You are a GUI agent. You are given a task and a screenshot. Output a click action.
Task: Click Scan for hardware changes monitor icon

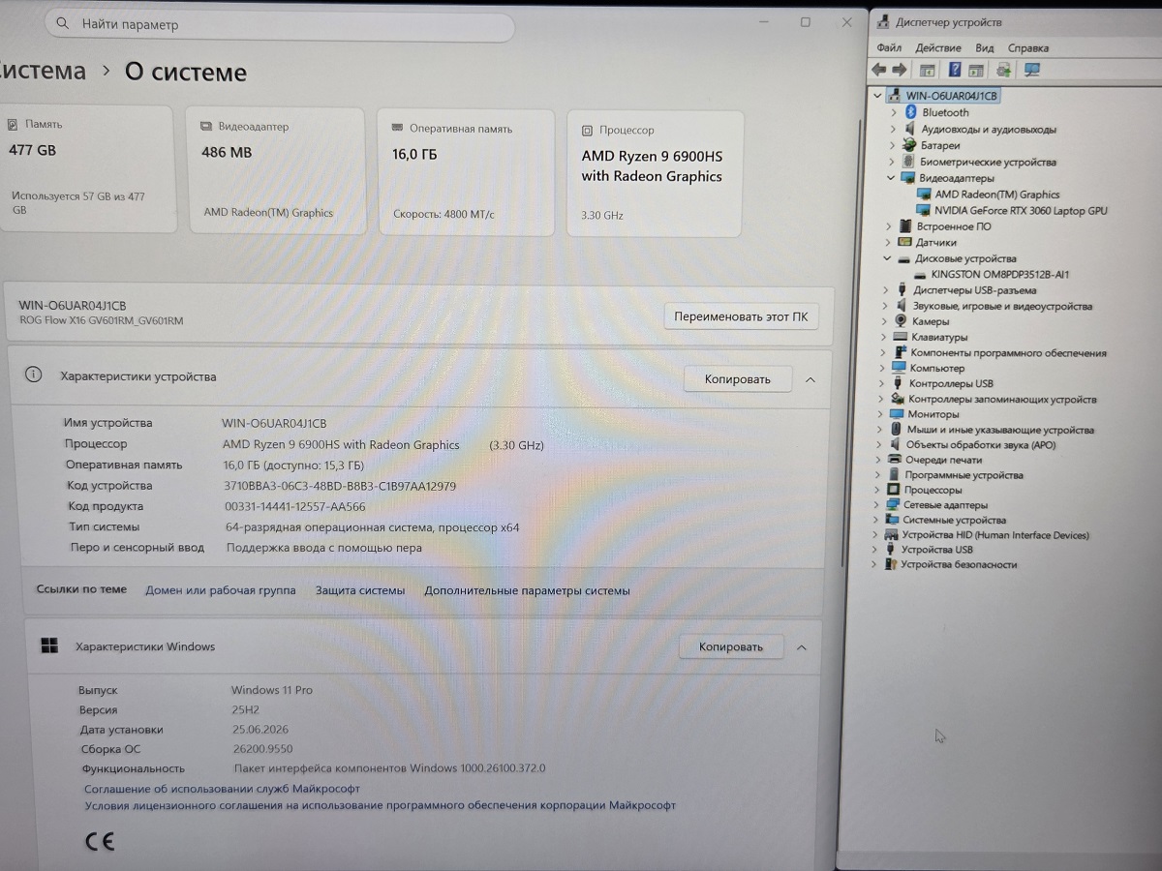[1032, 70]
